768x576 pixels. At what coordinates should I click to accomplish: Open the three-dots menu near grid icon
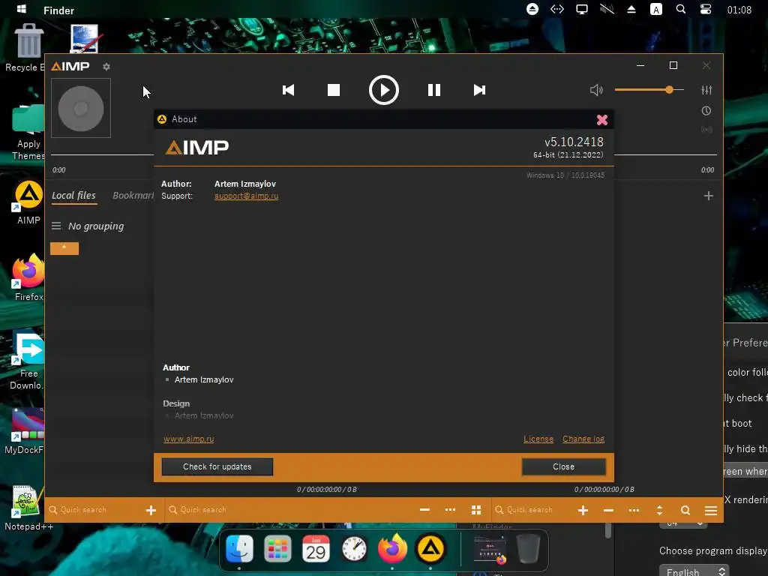click(450, 510)
